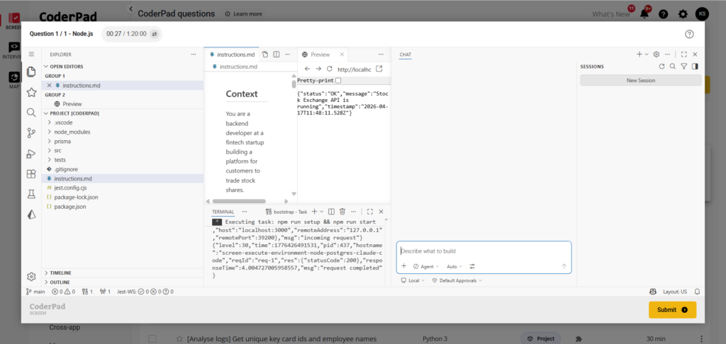
Task: Enable the Pretty-print checkbox
Action: (338, 81)
